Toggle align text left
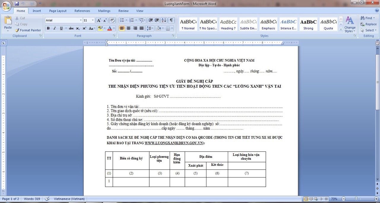This screenshot has width=380, height=203. pyautogui.click(x=122, y=28)
